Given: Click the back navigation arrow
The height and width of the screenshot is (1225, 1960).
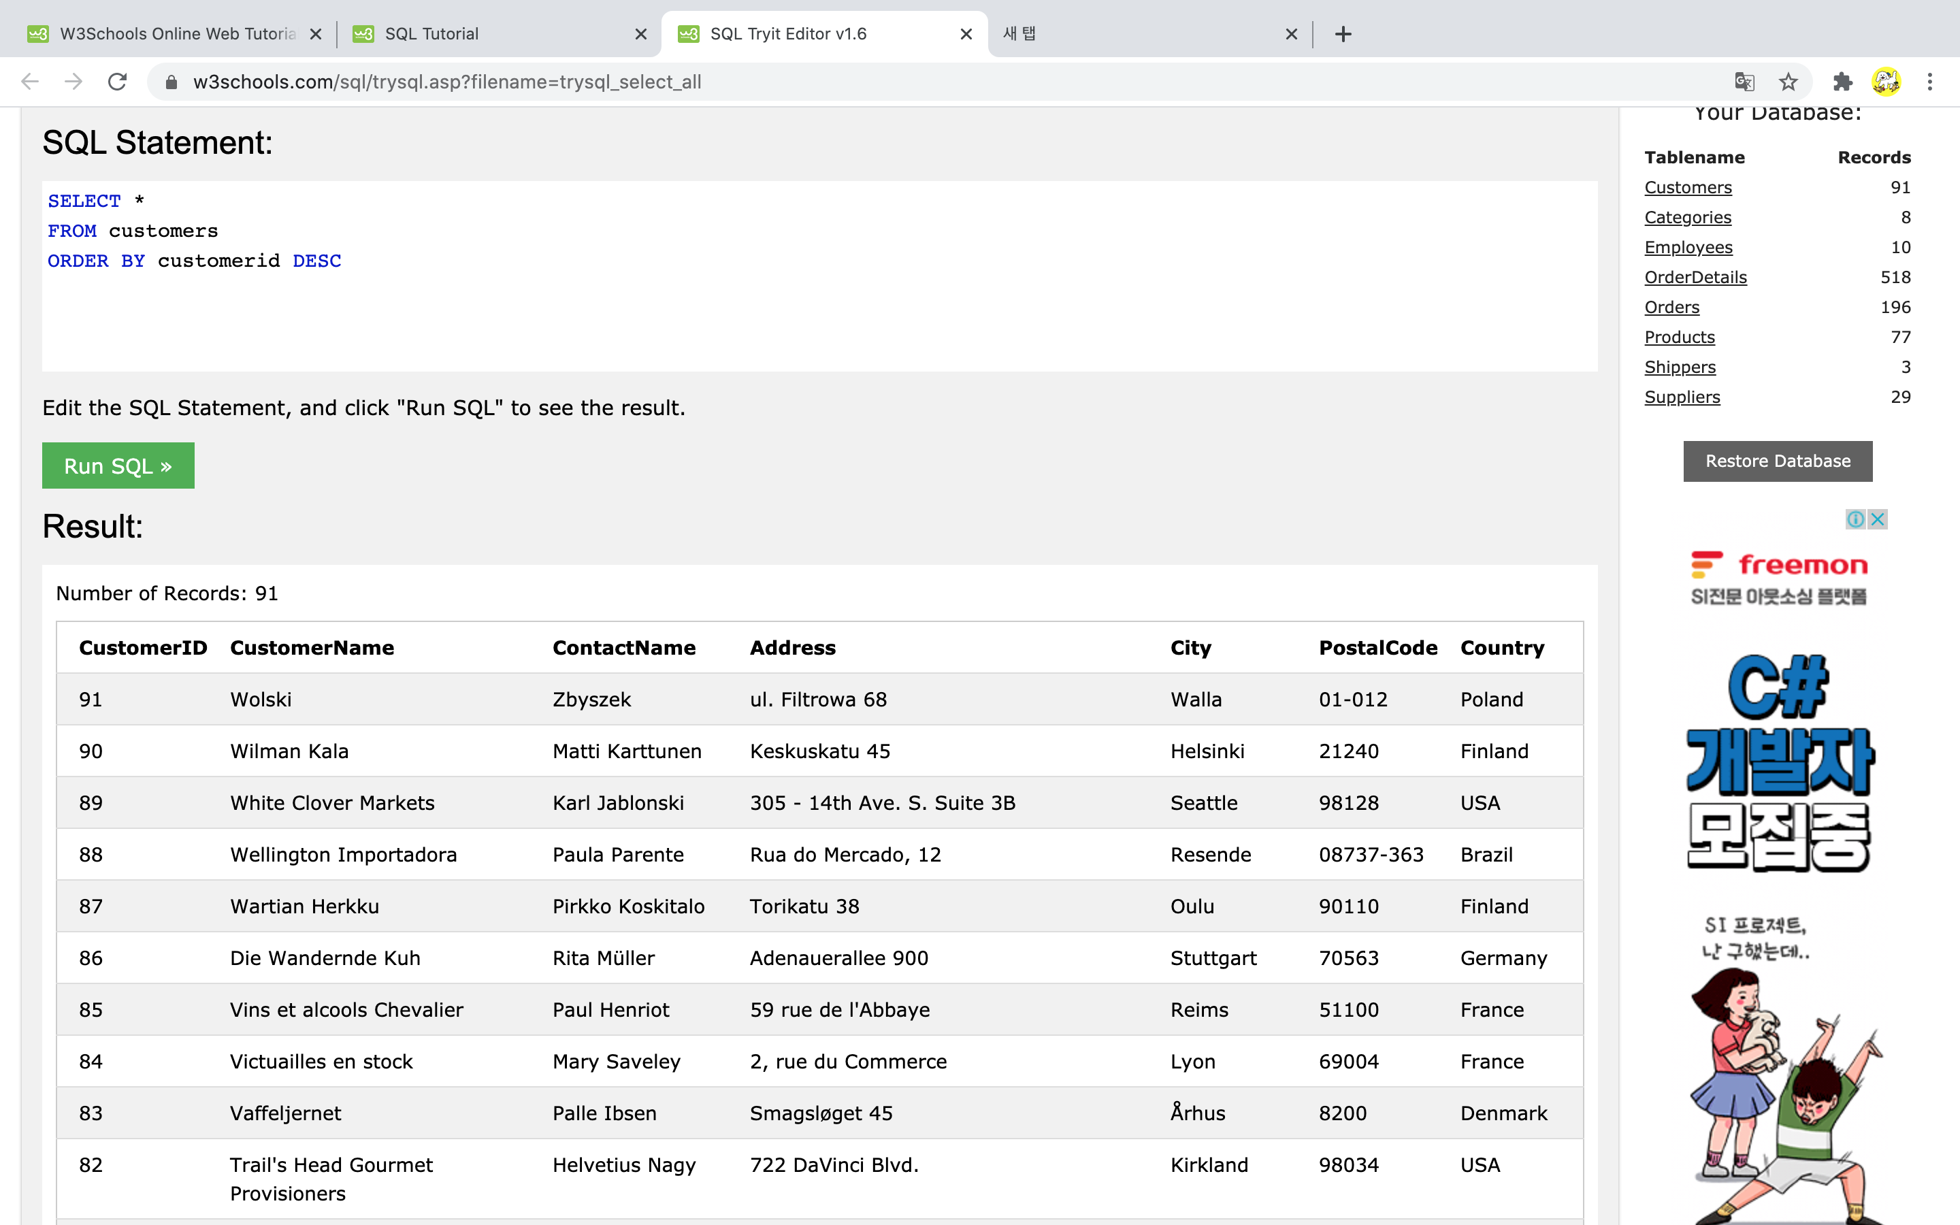Looking at the screenshot, I should (x=30, y=82).
